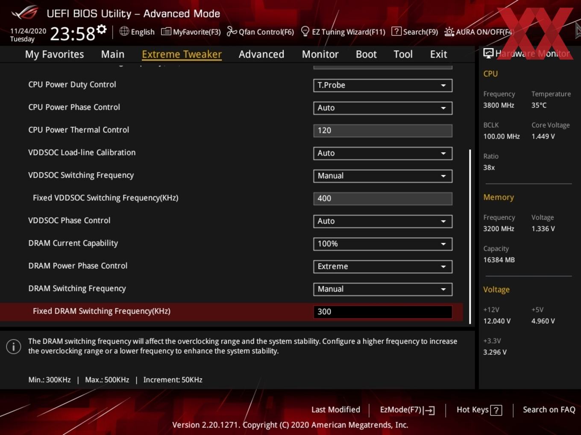This screenshot has height=435, width=581.
Task: Click CPU Frequency 3800 MHz value
Action: coord(499,105)
